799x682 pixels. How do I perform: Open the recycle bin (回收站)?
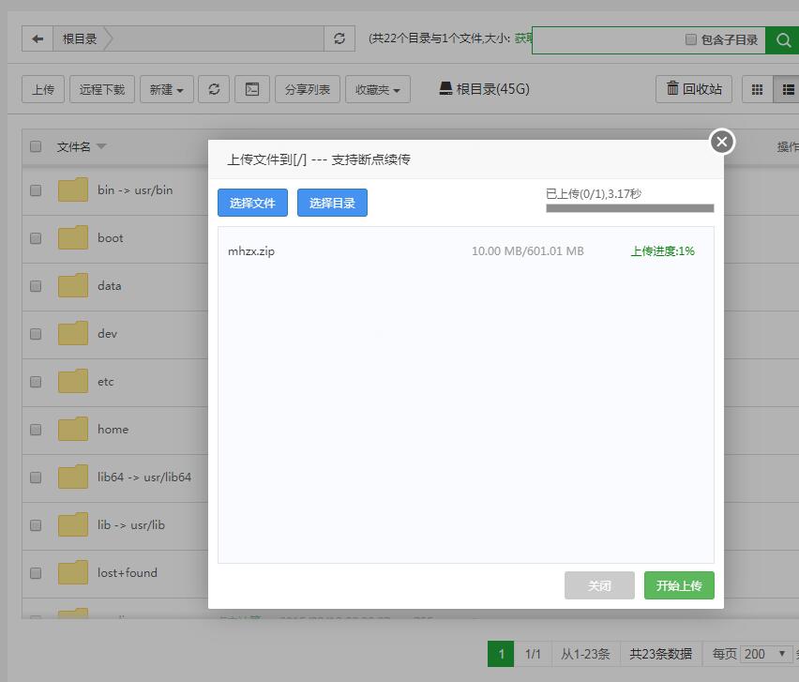point(694,89)
